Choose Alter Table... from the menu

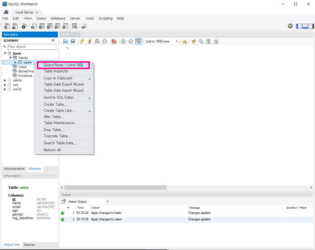pos(64,117)
